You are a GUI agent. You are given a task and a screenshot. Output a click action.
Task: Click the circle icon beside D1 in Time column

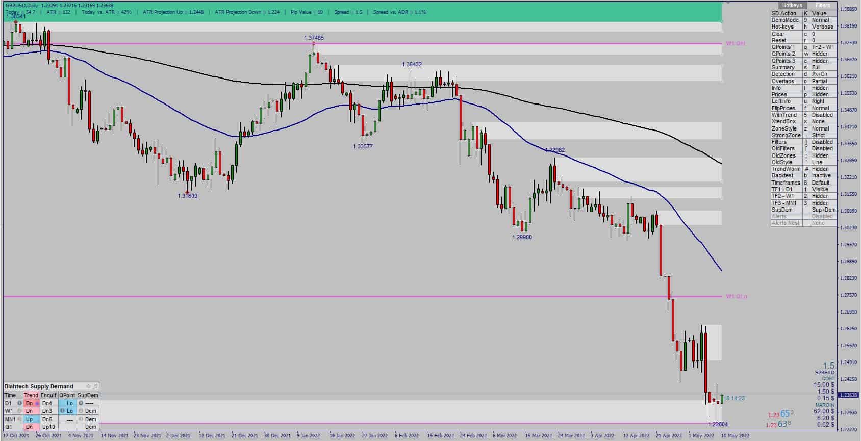point(19,403)
